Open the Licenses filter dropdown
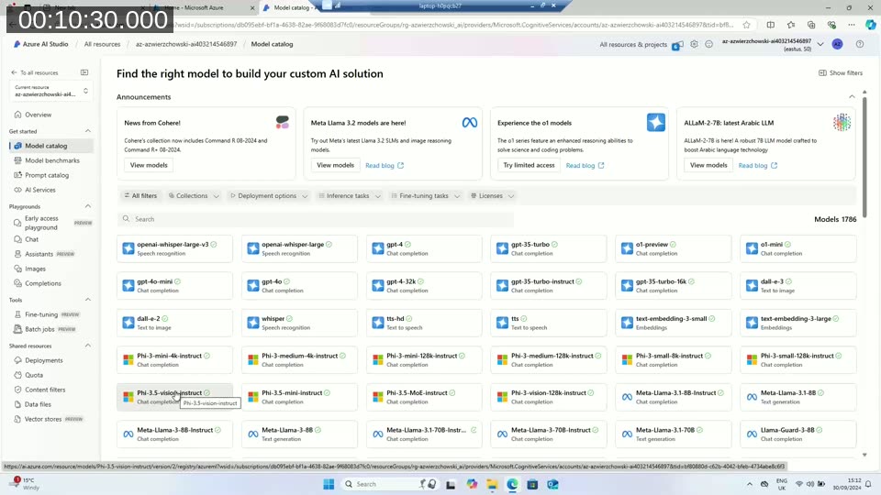The image size is (881, 495). click(x=492, y=196)
